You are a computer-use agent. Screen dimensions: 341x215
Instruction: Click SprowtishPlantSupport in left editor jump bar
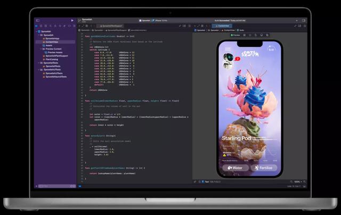click(x=116, y=30)
